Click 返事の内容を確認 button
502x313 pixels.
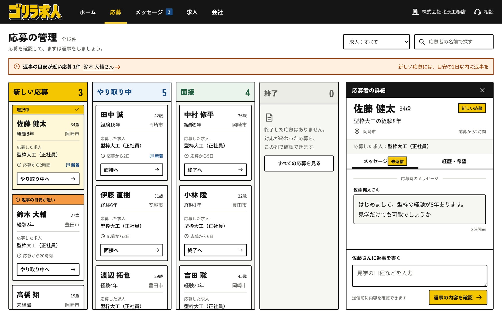[458, 297]
